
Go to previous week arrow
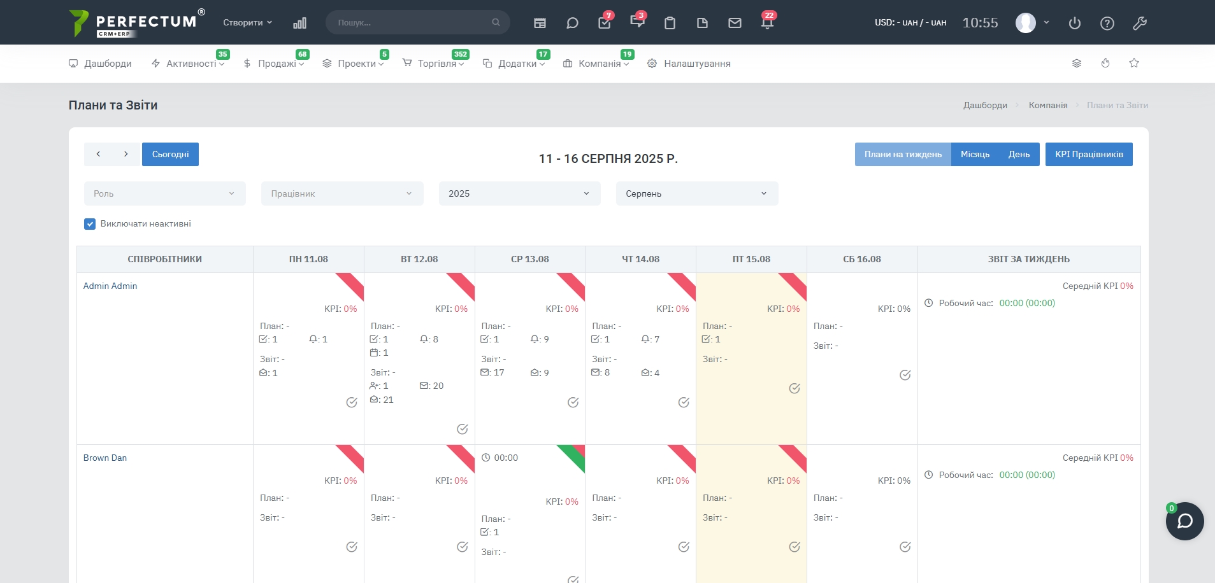98,154
